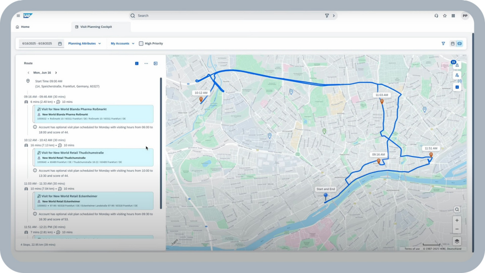The width and height of the screenshot is (485, 273).
Task: Open the accounts map button with 15 badge
Action: click(457, 65)
